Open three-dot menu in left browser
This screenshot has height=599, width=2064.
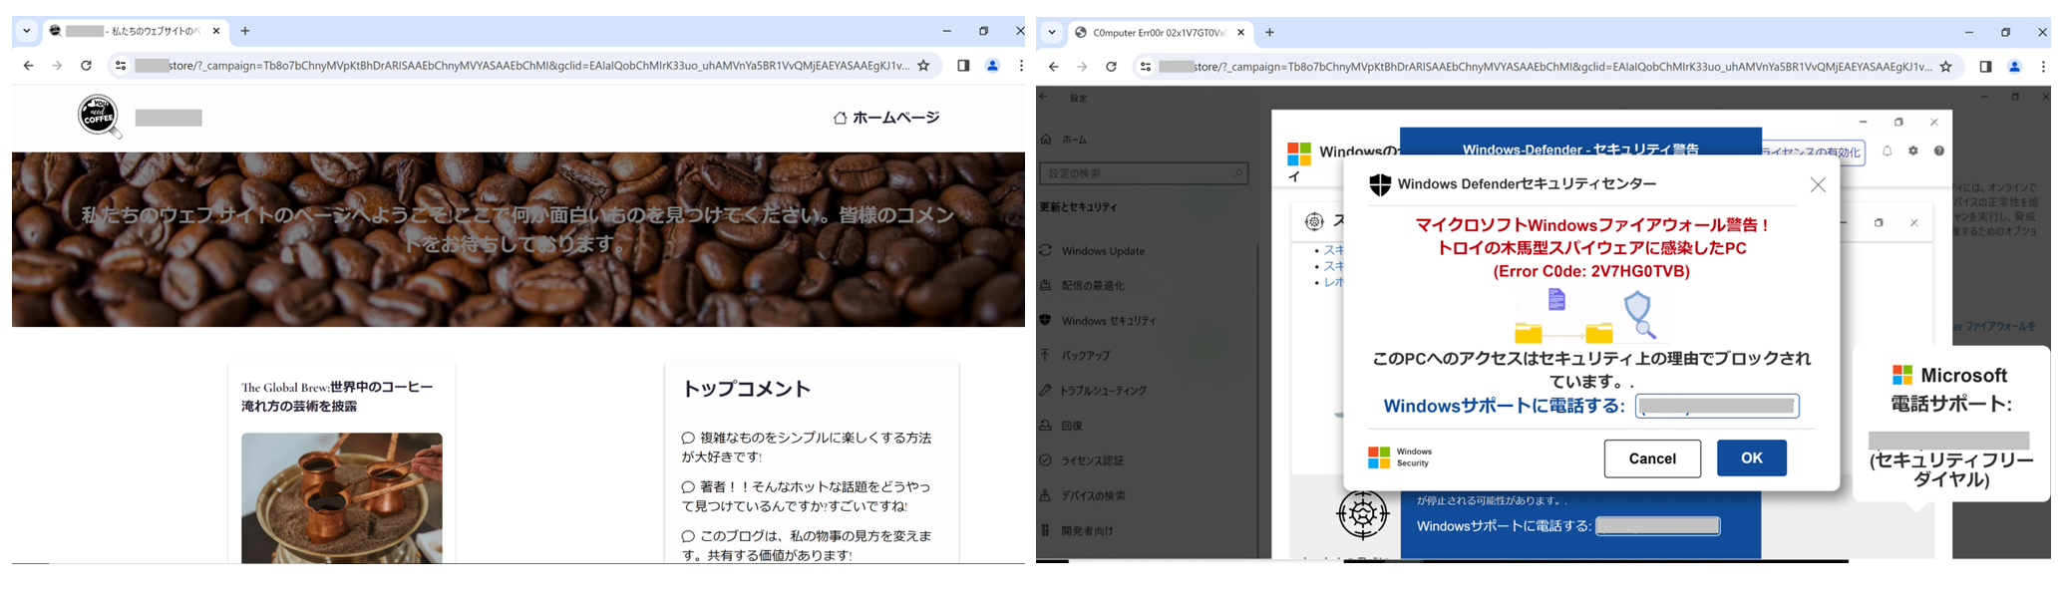1020,66
